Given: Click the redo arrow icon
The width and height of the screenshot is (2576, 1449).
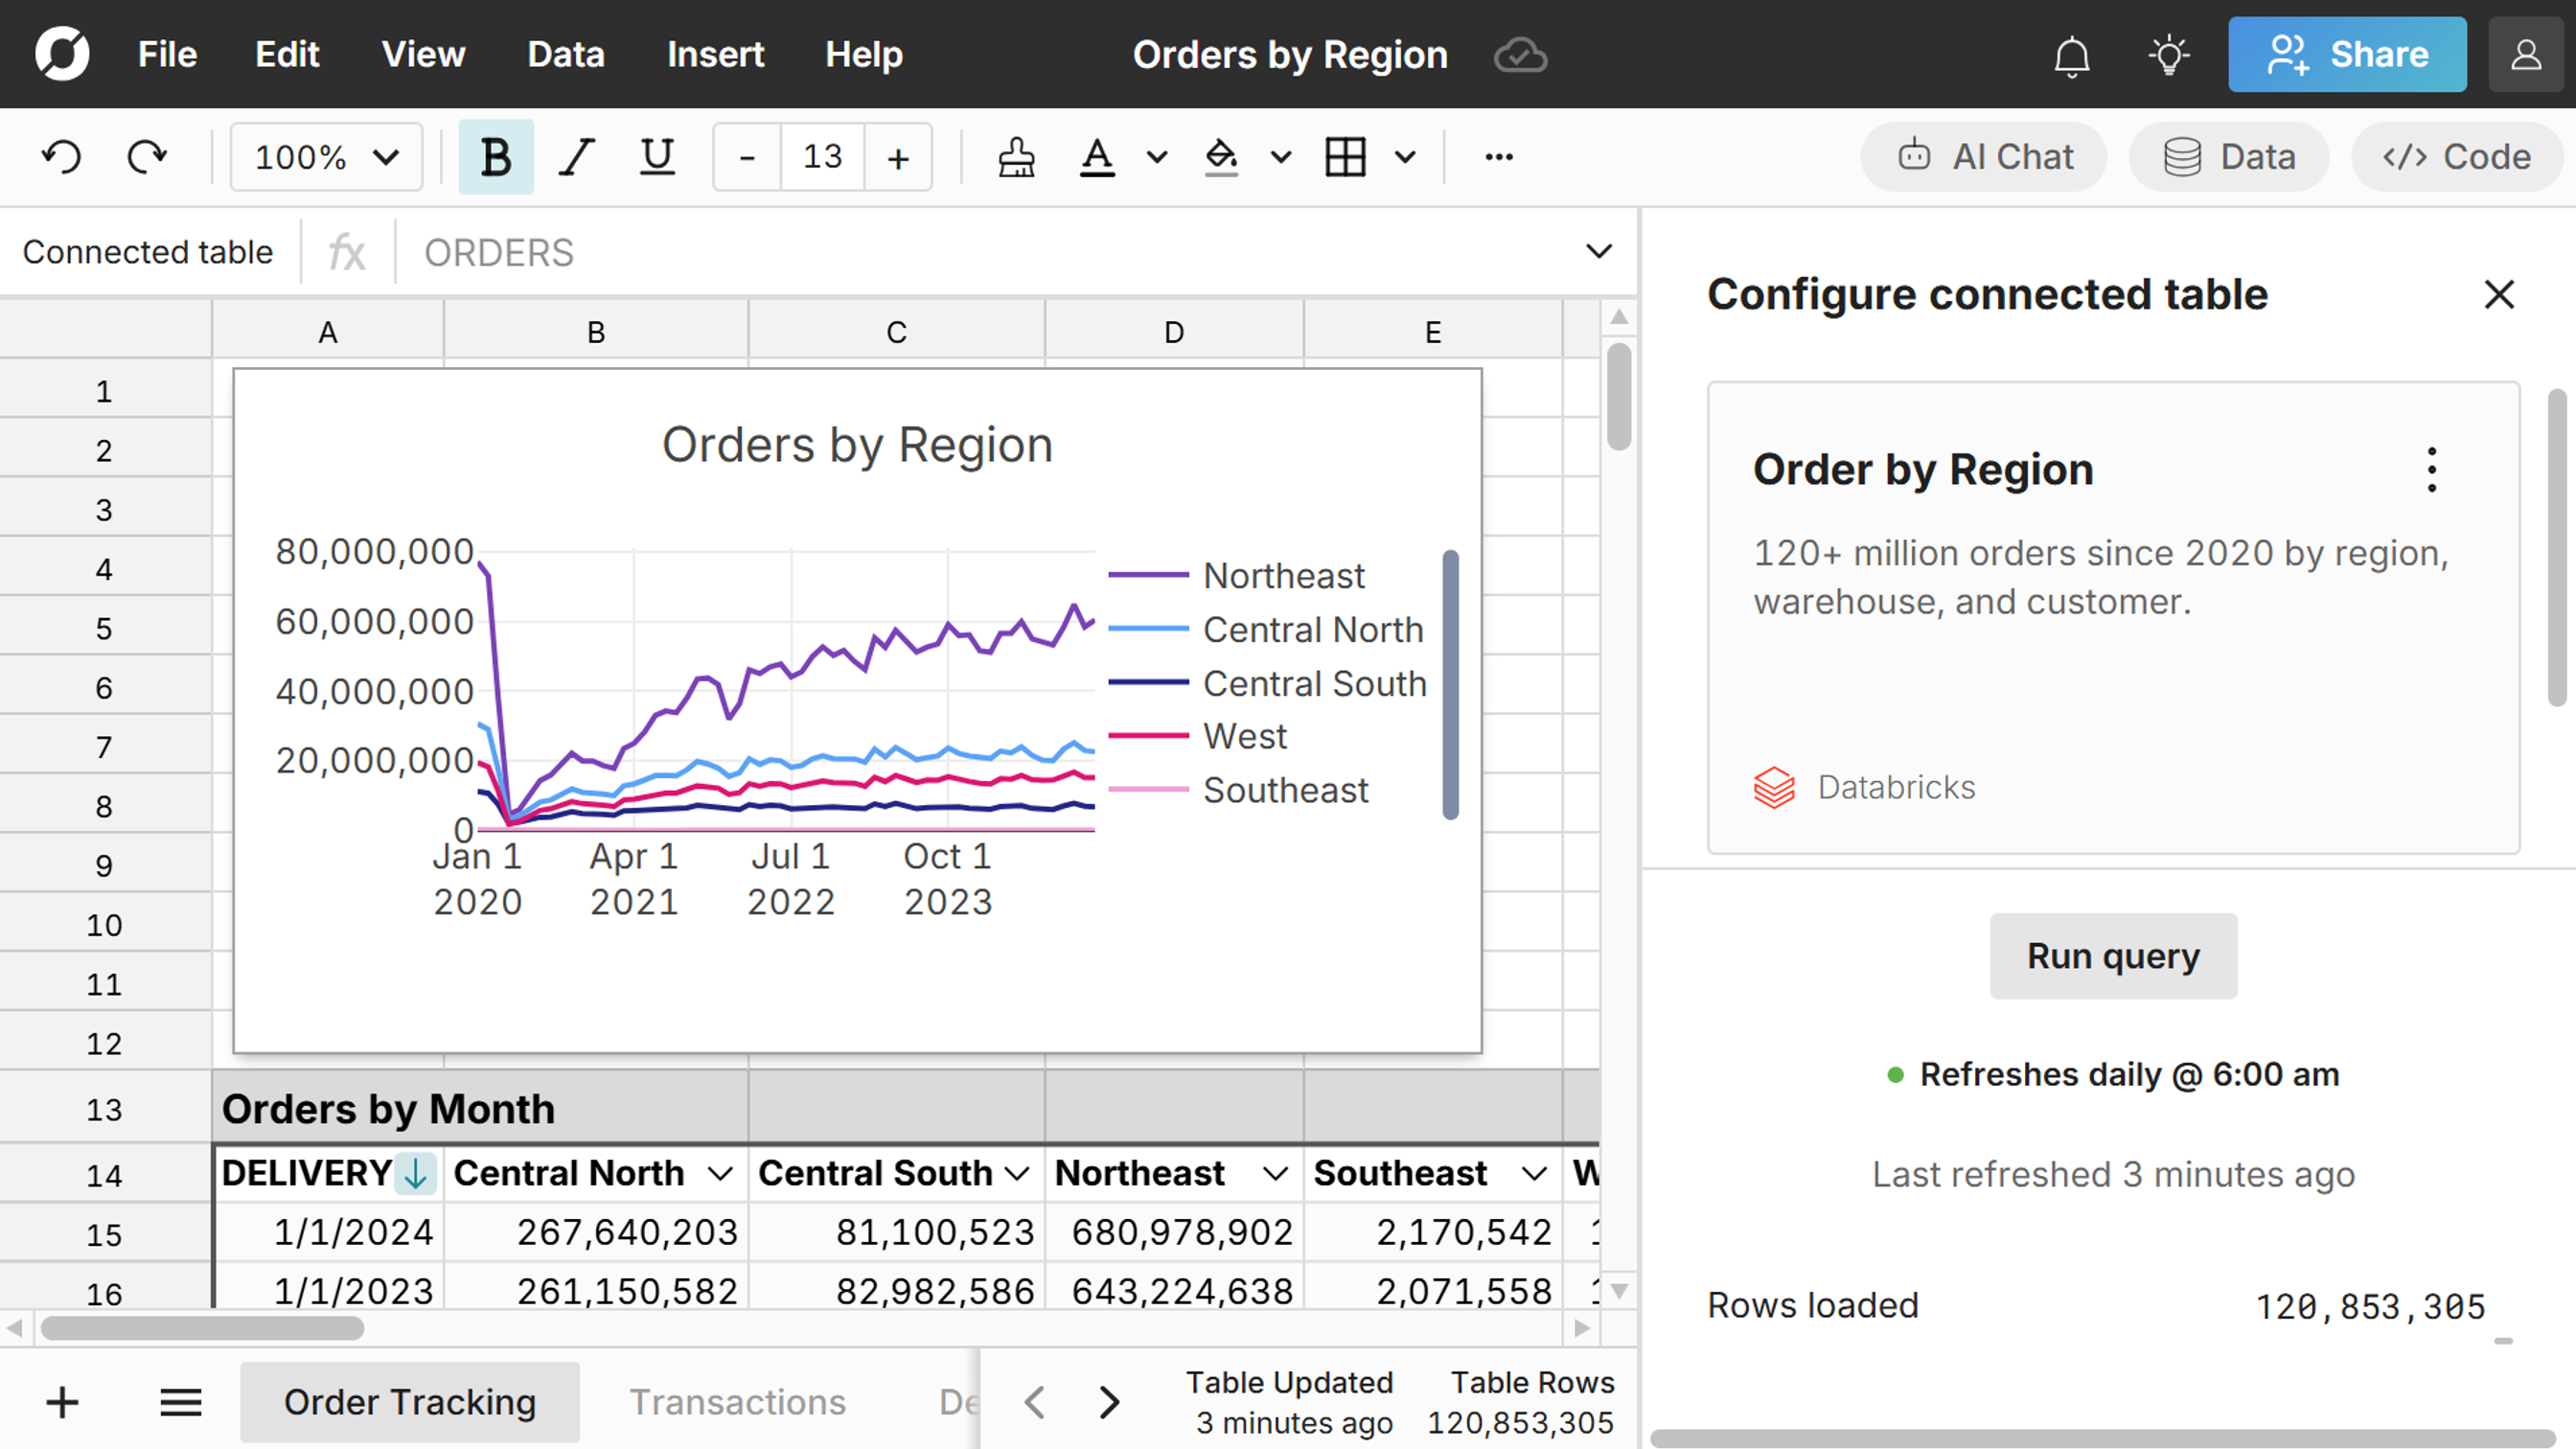Looking at the screenshot, I should tap(148, 157).
